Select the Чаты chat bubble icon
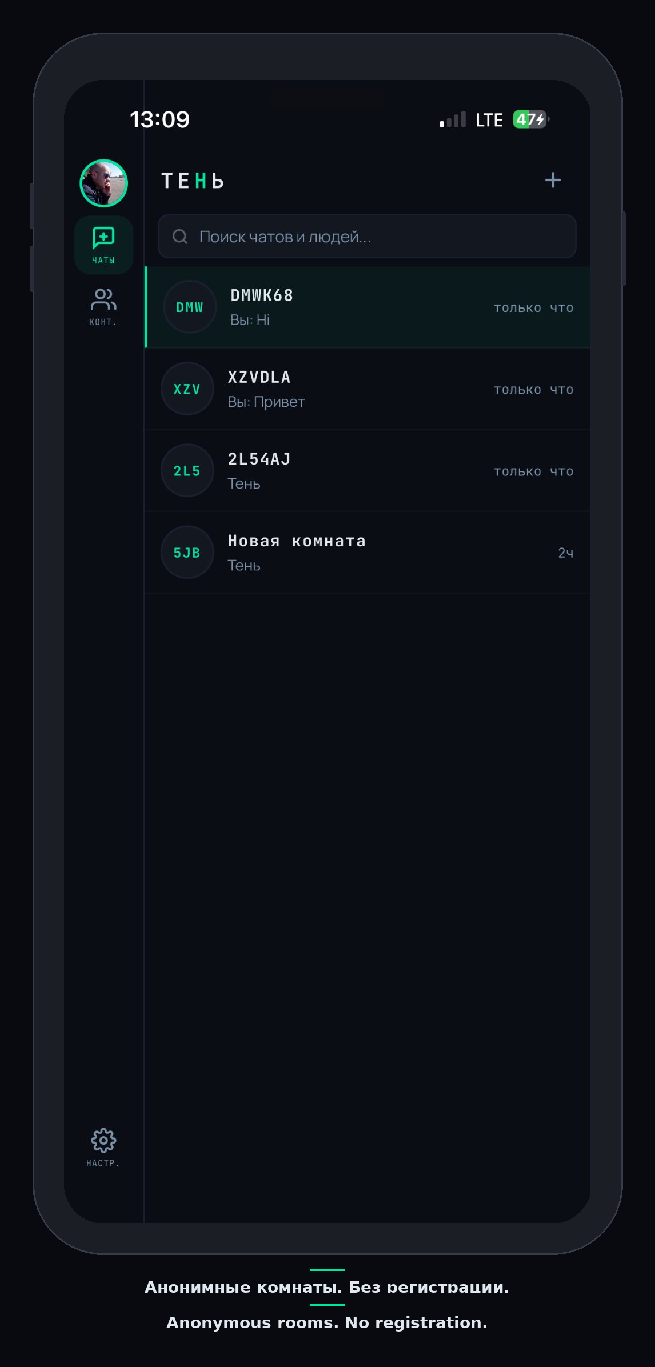Screen dimensions: 655x1367 103,238
